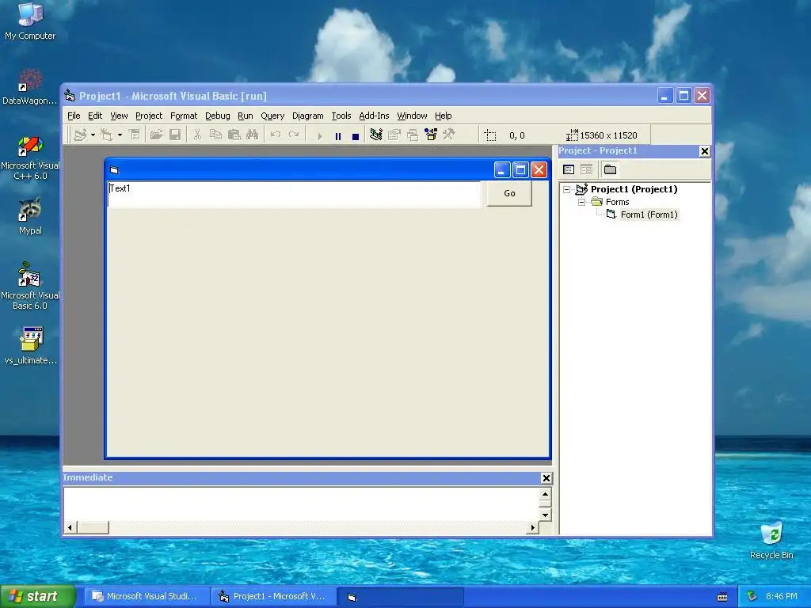Close the Immediate window
This screenshot has width=811, height=608.
click(x=546, y=478)
